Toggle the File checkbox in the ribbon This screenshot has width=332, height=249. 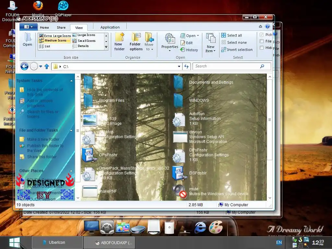click(x=262, y=41)
